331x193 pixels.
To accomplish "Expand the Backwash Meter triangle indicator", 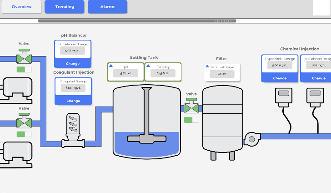I will pos(208,66).
